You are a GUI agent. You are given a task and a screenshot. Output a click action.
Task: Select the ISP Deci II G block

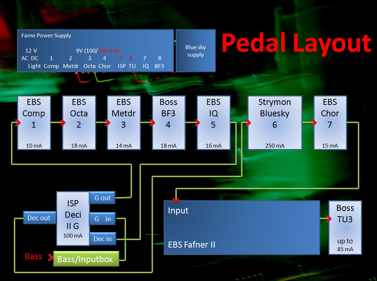click(73, 219)
